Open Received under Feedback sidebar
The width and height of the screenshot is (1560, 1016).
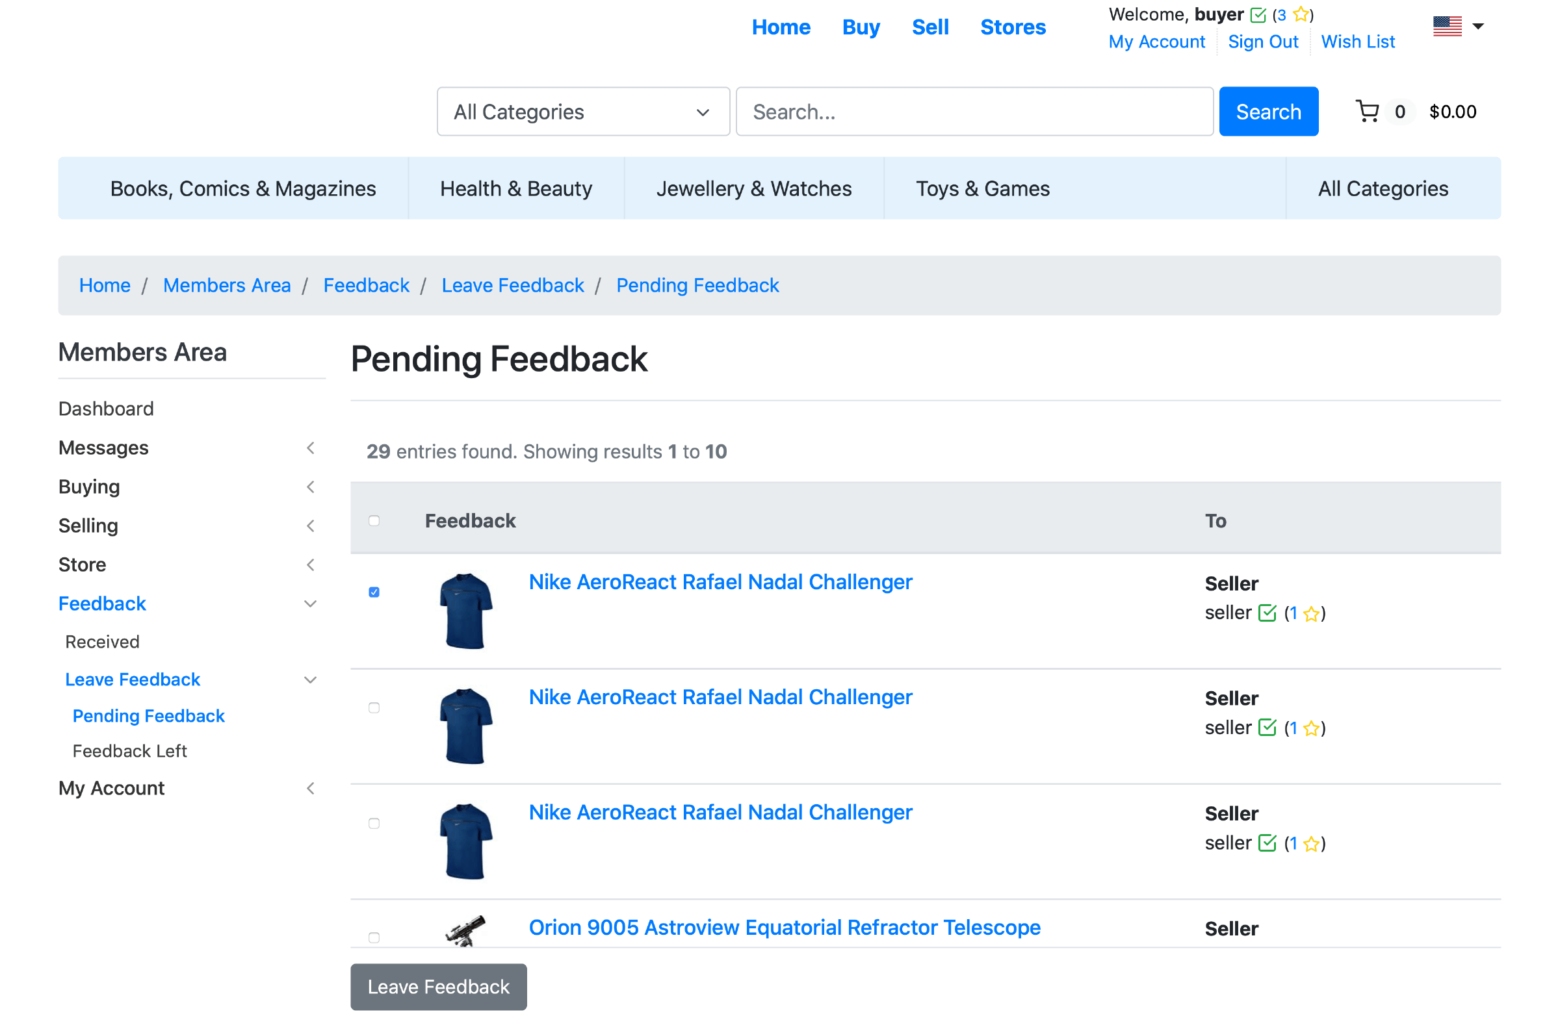[x=102, y=642]
